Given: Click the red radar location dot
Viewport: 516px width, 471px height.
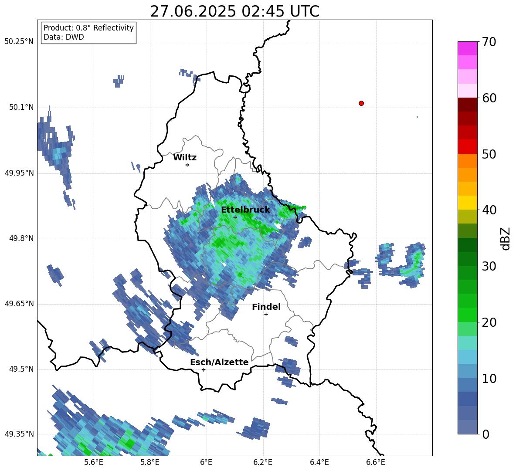Looking at the screenshot, I should [x=361, y=103].
